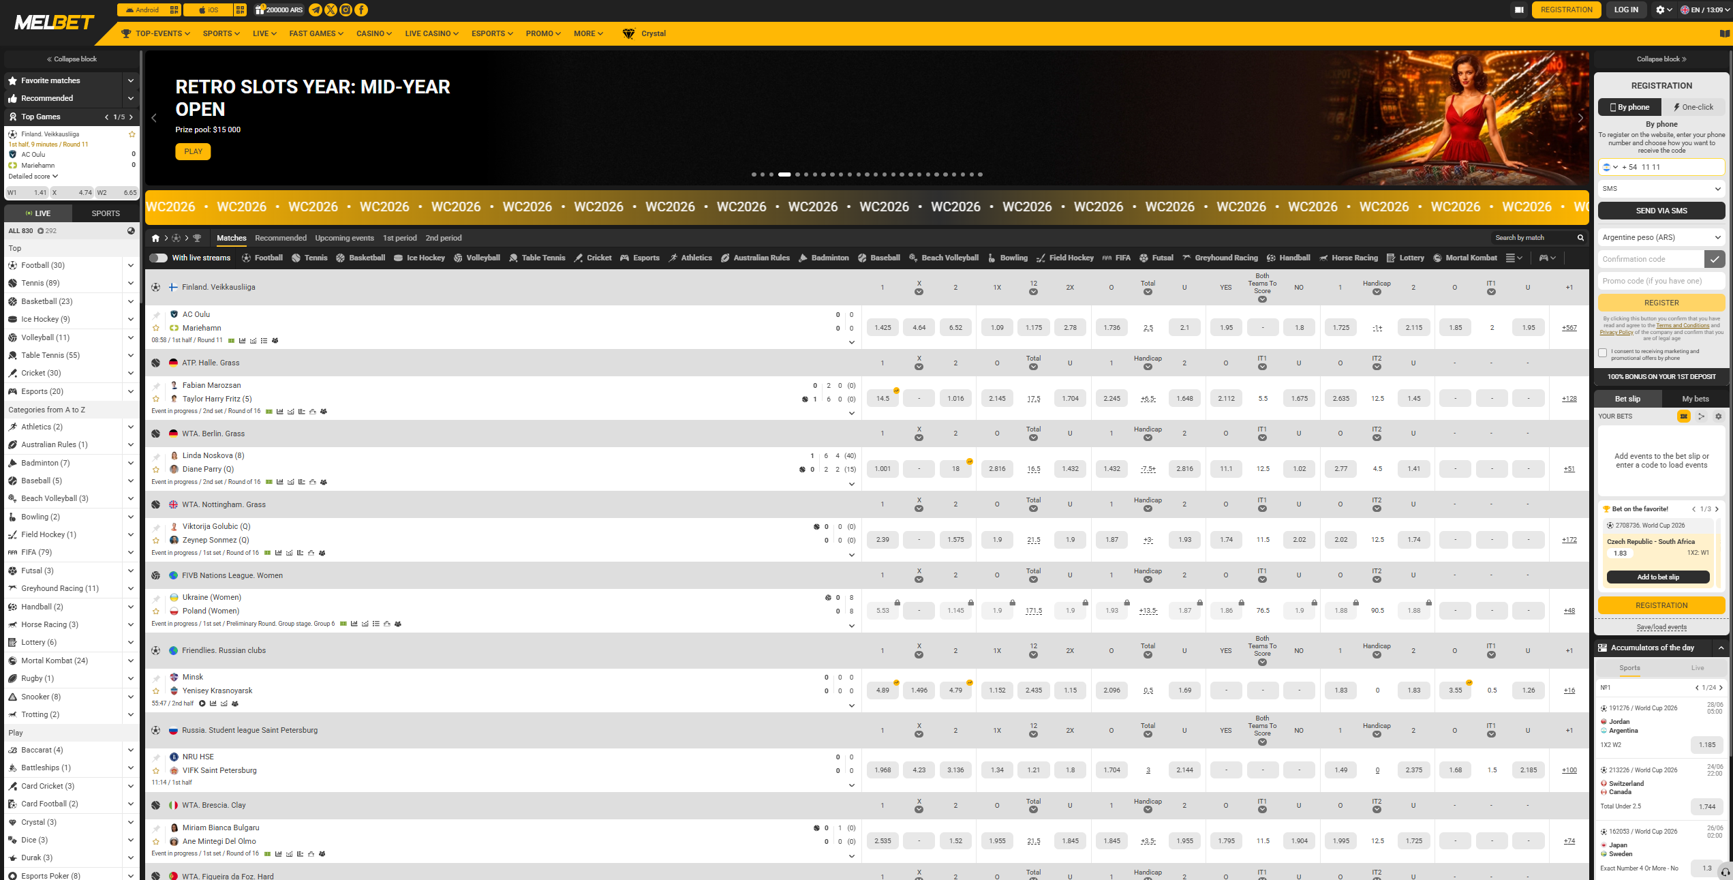Click Add to bet slip button
Viewport: 1733px width, 880px height.
click(1657, 577)
